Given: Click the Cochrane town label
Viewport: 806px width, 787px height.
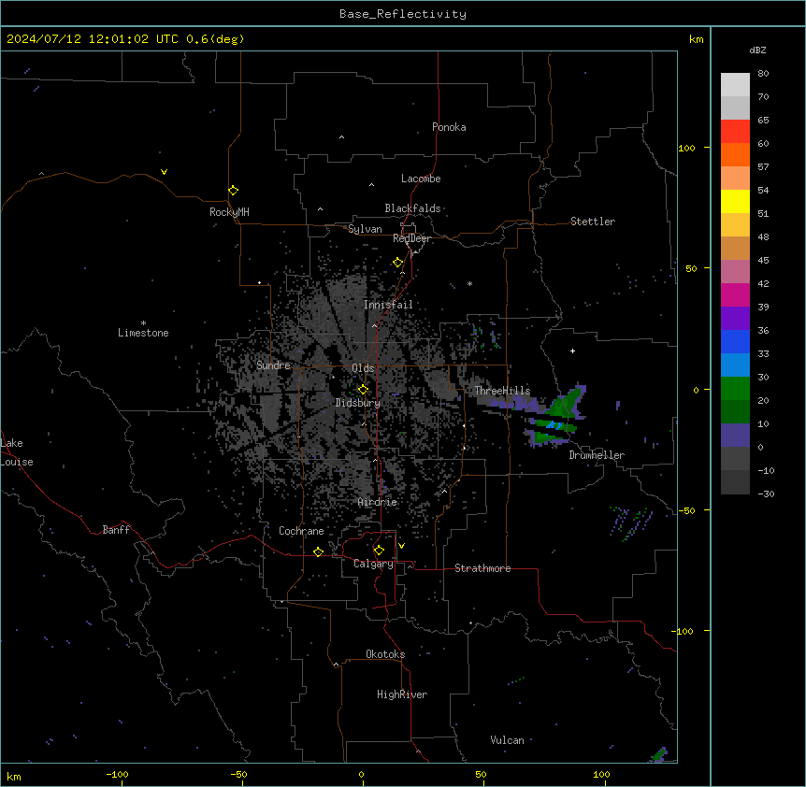Looking at the screenshot, I should coord(301,531).
